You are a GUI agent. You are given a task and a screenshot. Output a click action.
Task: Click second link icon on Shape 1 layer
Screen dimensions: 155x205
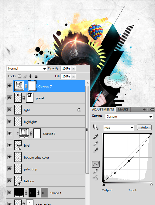coord(38,193)
